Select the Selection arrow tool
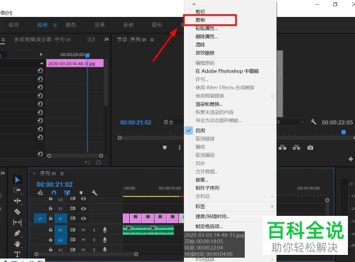This screenshot has height=262, width=355. pyautogui.click(x=17, y=180)
